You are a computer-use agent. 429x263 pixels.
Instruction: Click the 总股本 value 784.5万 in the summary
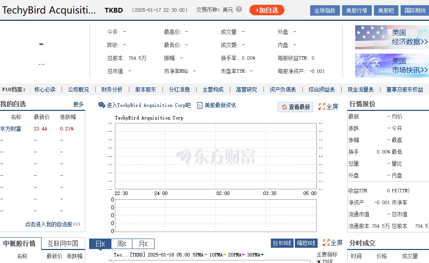(137, 58)
